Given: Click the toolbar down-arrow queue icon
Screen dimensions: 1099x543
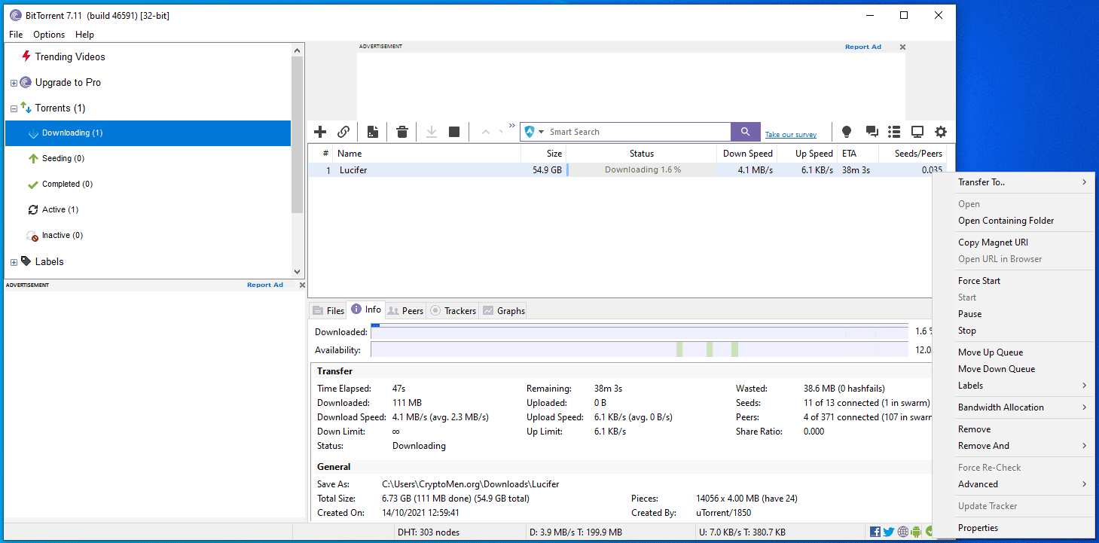Looking at the screenshot, I should tap(501, 133).
